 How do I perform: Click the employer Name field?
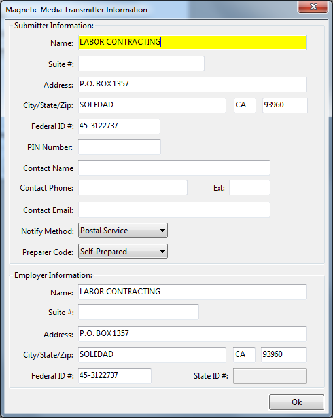tap(192, 292)
